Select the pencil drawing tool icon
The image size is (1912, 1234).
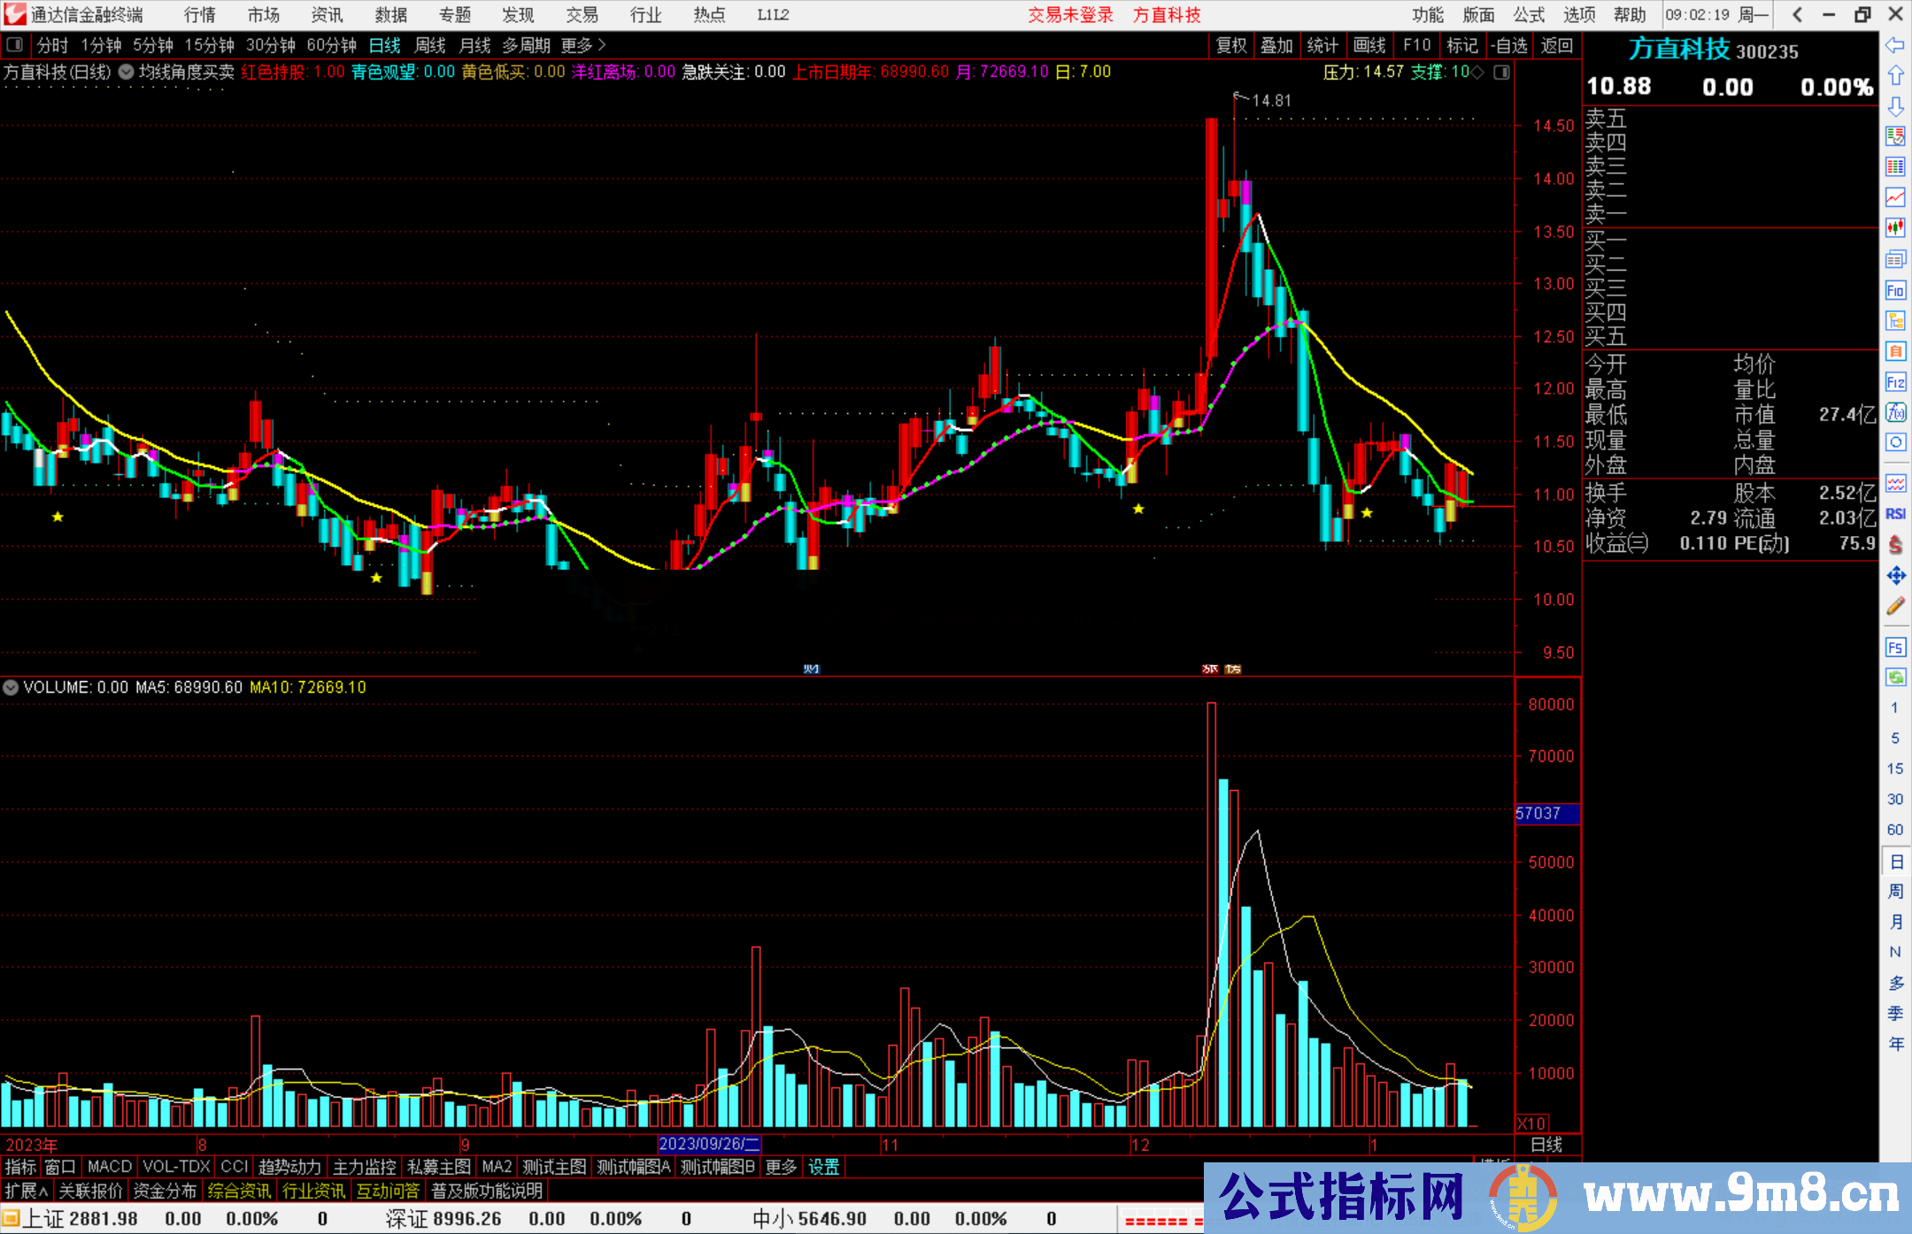point(1894,607)
